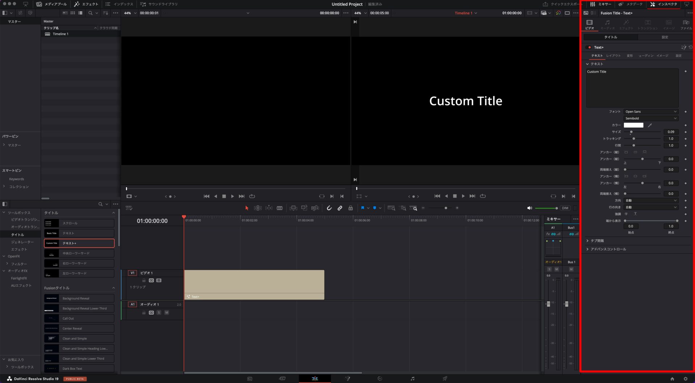Open the インデックス panel
The height and width of the screenshot is (383, 695).
[x=119, y=4]
